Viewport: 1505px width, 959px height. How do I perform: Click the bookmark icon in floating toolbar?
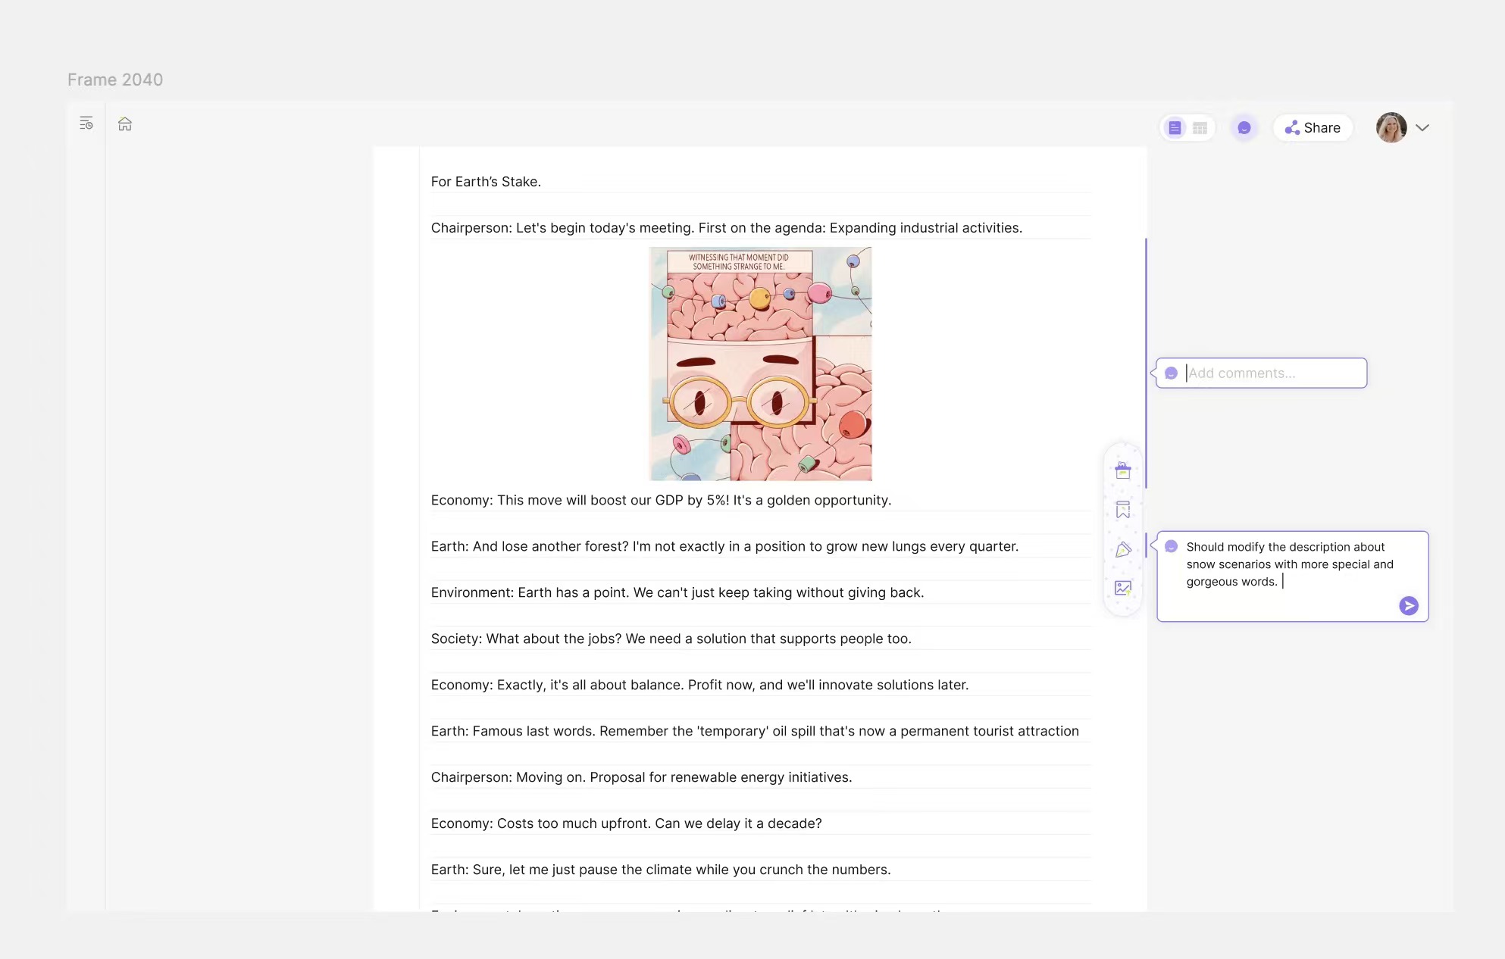(x=1123, y=509)
